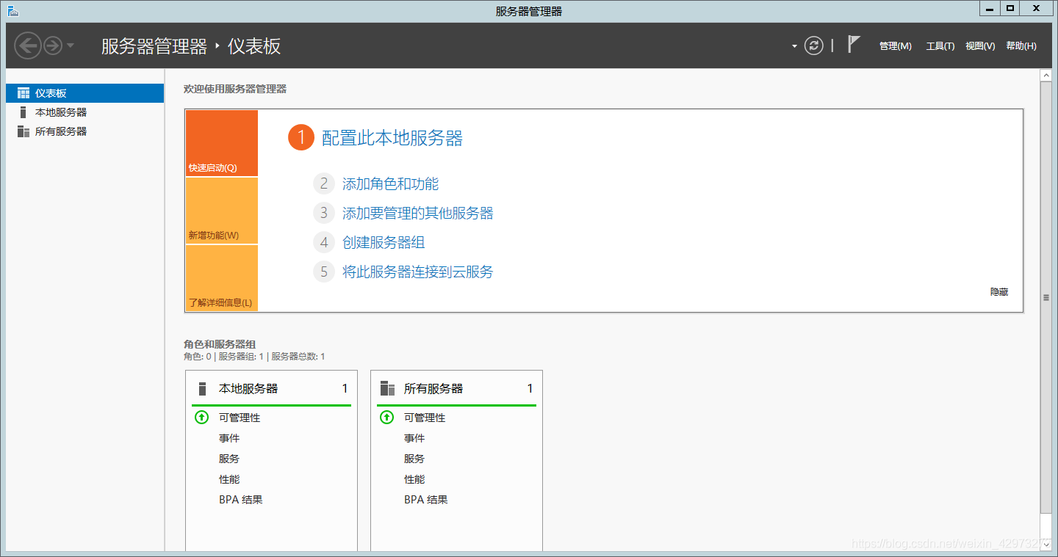Click the step 4 number circle
This screenshot has height=557, width=1058.
tap(324, 242)
